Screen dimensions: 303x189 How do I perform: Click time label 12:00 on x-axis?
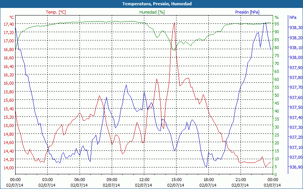(x=144, y=180)
